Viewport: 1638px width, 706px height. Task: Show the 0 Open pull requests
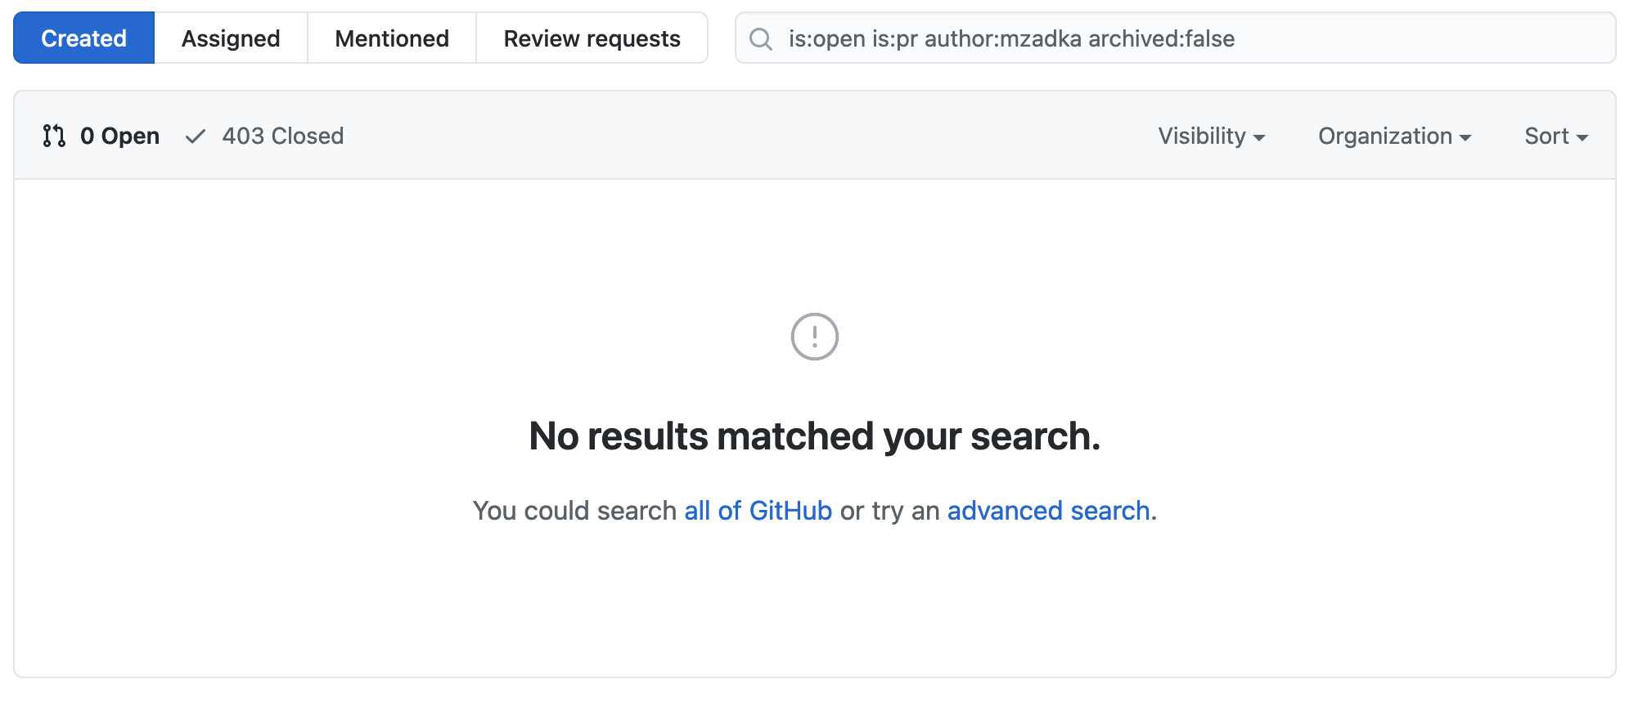click(119, 136)
